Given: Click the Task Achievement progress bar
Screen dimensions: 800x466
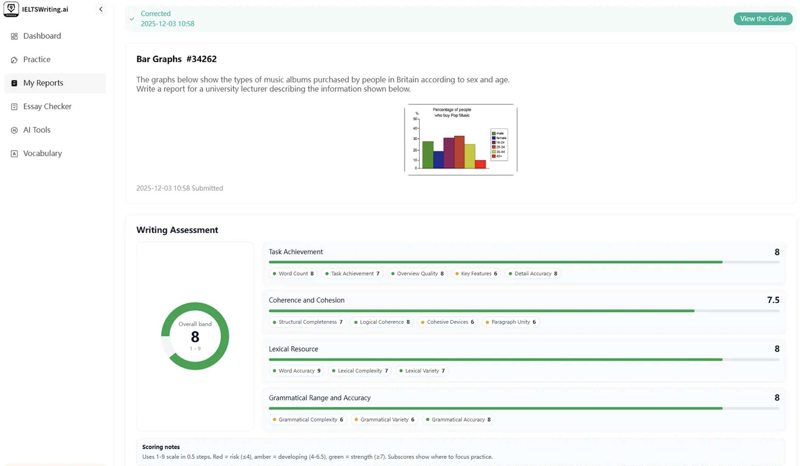Looking at the screenshot, I should tap(495, 262).
